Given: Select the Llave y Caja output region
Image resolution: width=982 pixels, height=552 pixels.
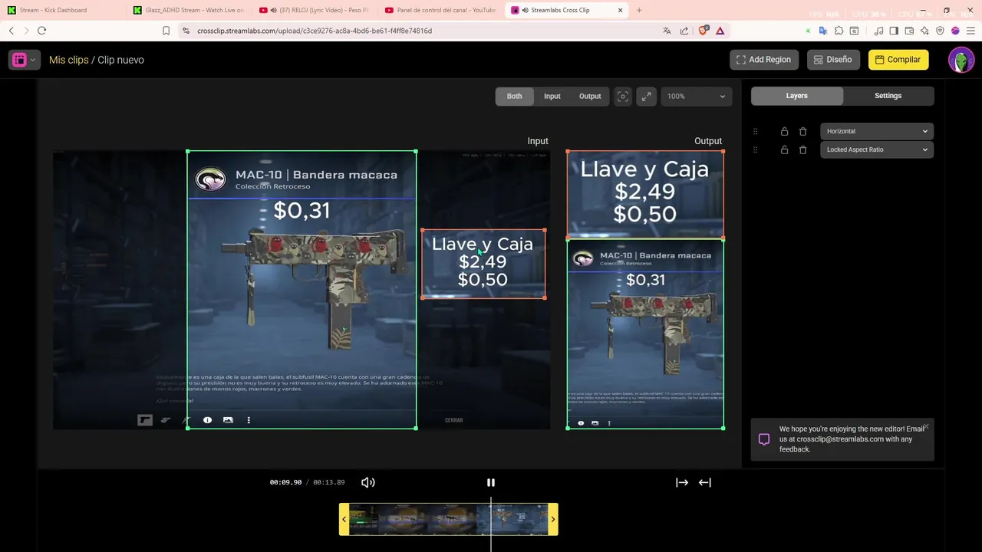Looking at the screenshot, I should 645,194.
